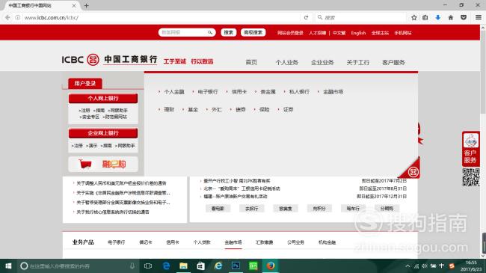The height and width of the screenshot is (273, 486).
Task: Open the 私人银行 submenu link
Action: (x=299, y=92)
